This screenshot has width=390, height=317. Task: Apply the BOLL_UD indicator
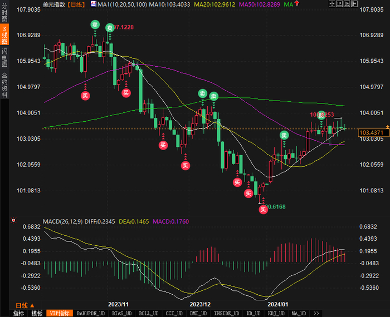tap(149, 313)
